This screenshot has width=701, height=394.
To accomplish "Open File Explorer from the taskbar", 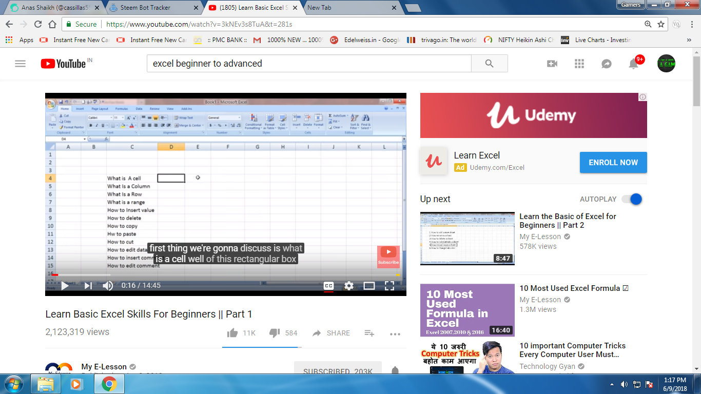I will [46, 384].
